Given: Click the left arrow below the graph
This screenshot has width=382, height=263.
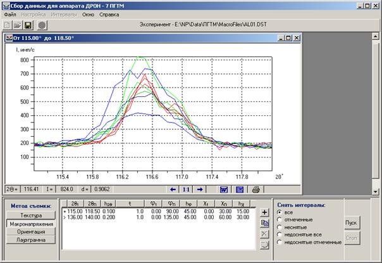Looking at the screenshot, I should [173, 189].
